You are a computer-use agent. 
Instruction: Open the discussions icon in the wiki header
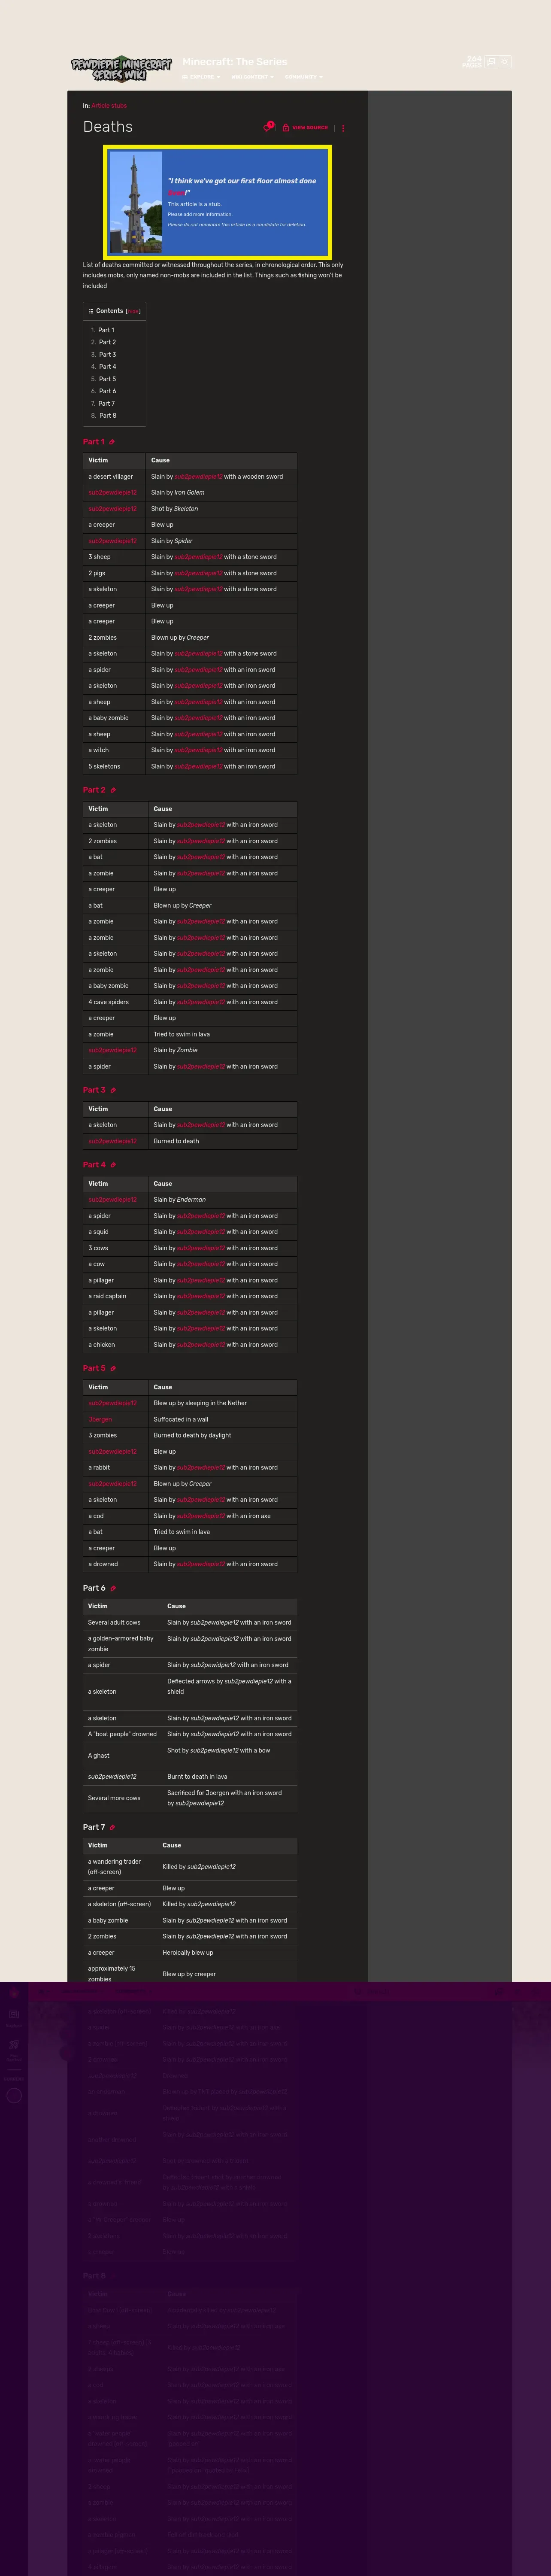click(x=491, y=62)
